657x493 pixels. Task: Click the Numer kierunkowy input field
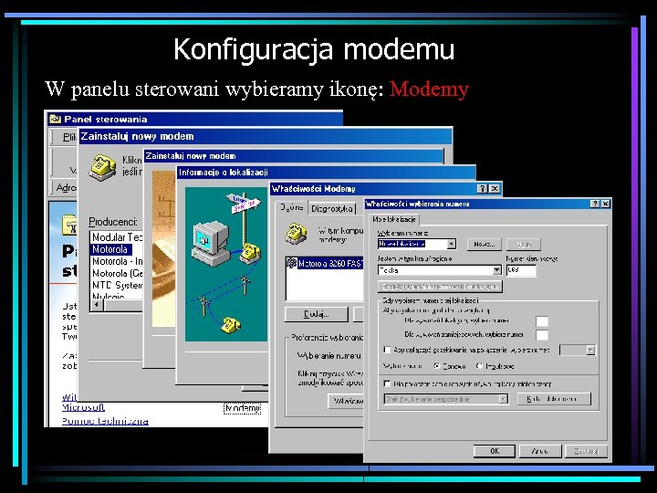[521, 270]
